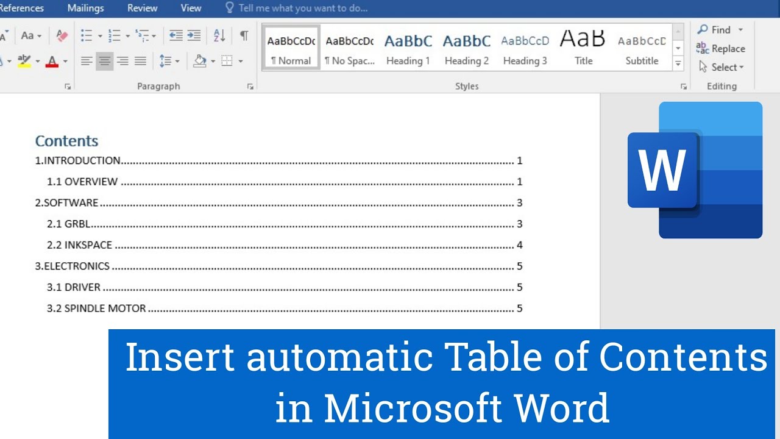Screen dimensions: 780x439
Task: Click the 1.1 OVERVIEW contents entry
Action: point(285,182)
